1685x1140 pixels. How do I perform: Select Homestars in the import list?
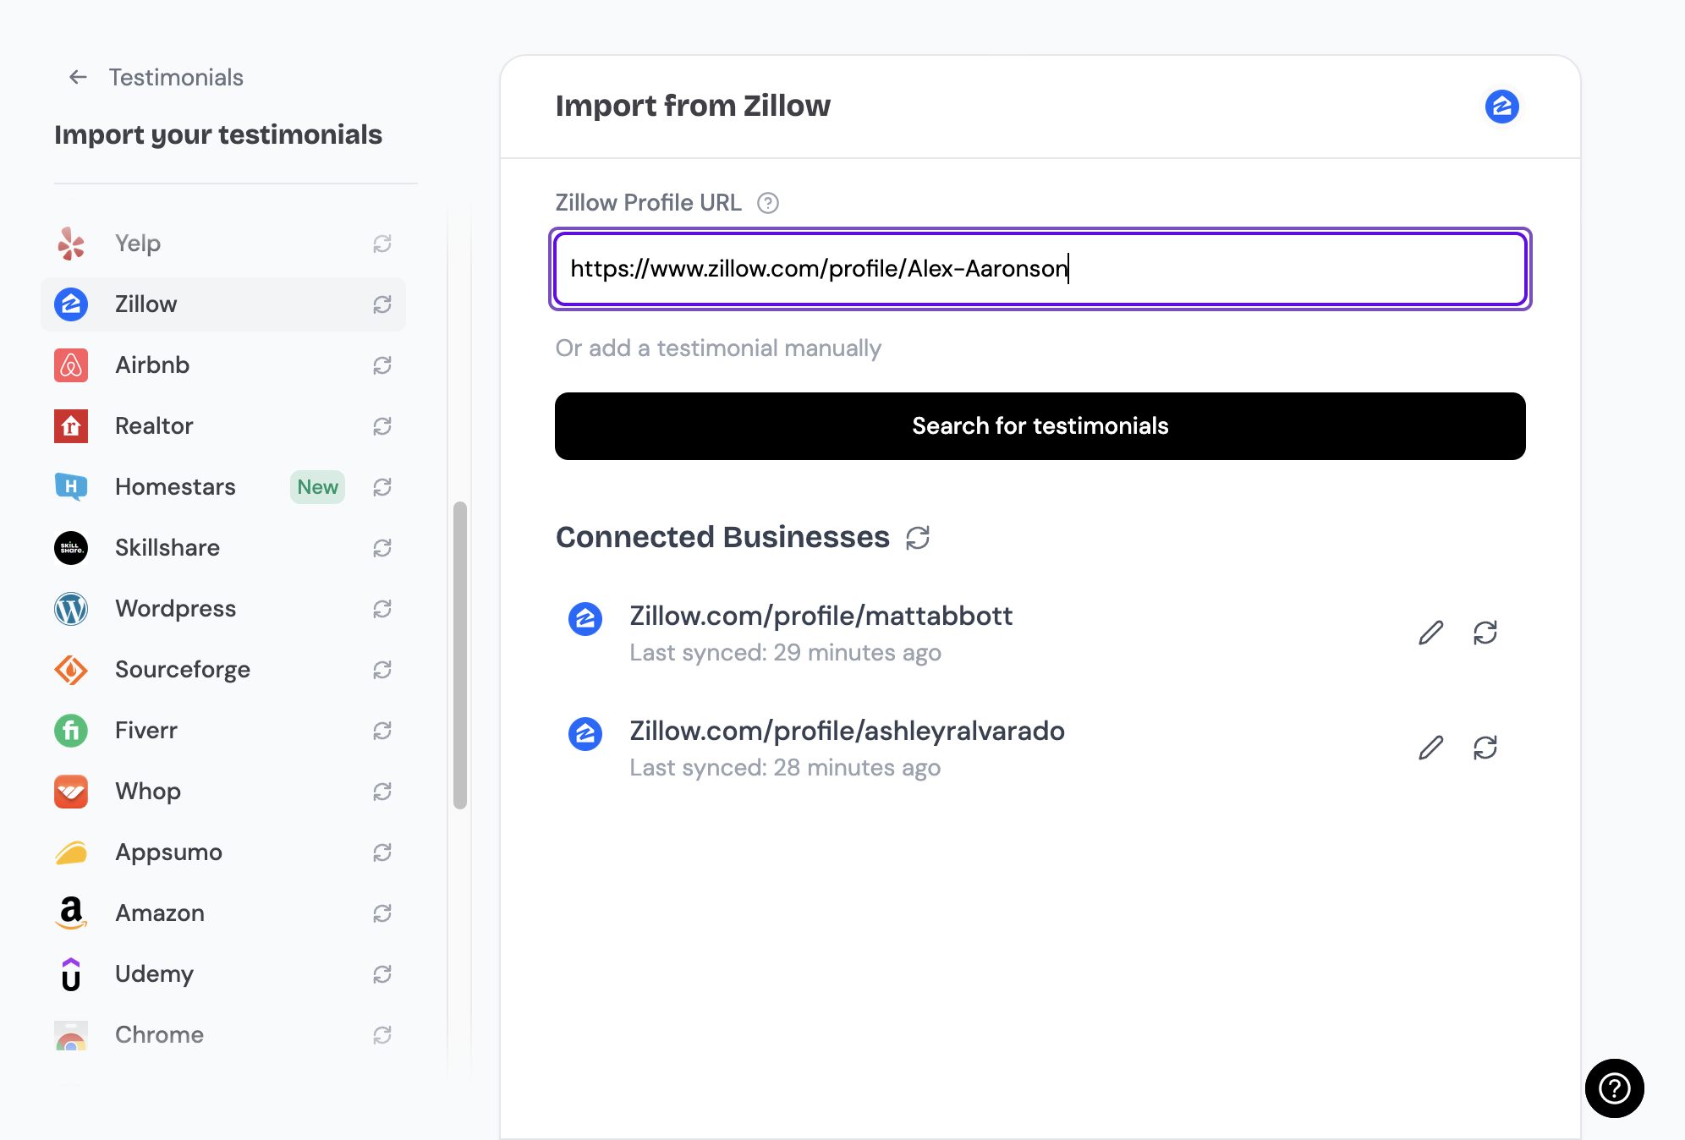223,487
